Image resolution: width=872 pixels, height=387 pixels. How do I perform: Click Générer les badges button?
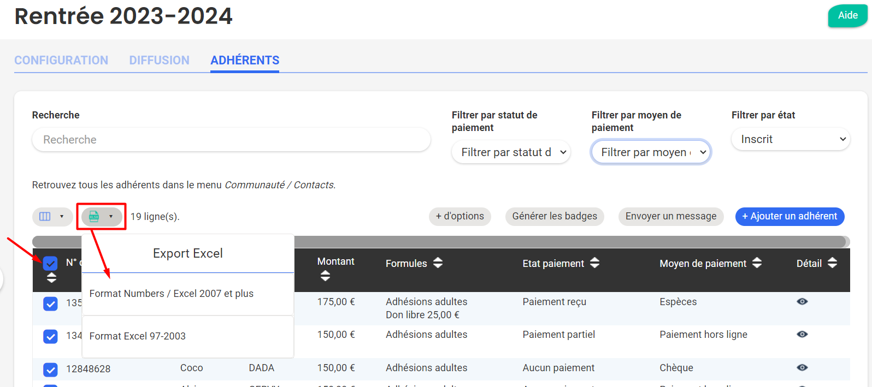pyautogui.click(x=555, y=216)
